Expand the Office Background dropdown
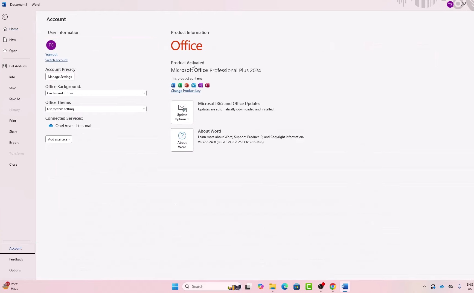This screenshot has height=293, width=474. (96, 93)
